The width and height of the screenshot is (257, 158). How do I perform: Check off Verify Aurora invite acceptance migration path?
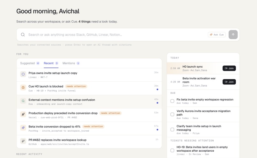tap(172, 114)
